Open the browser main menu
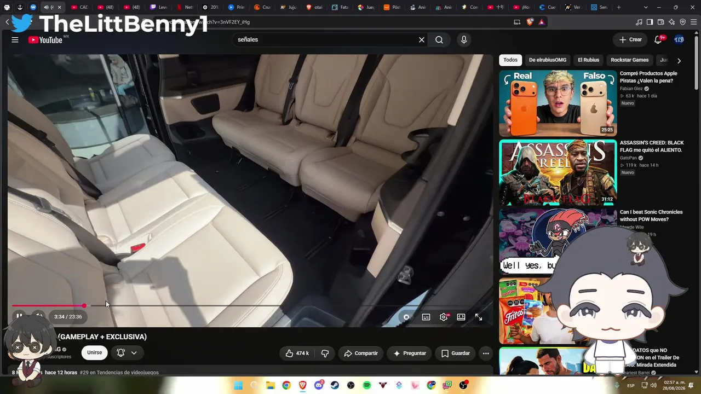The height and width of the screenshot is (394, 701). click(693, 22)
